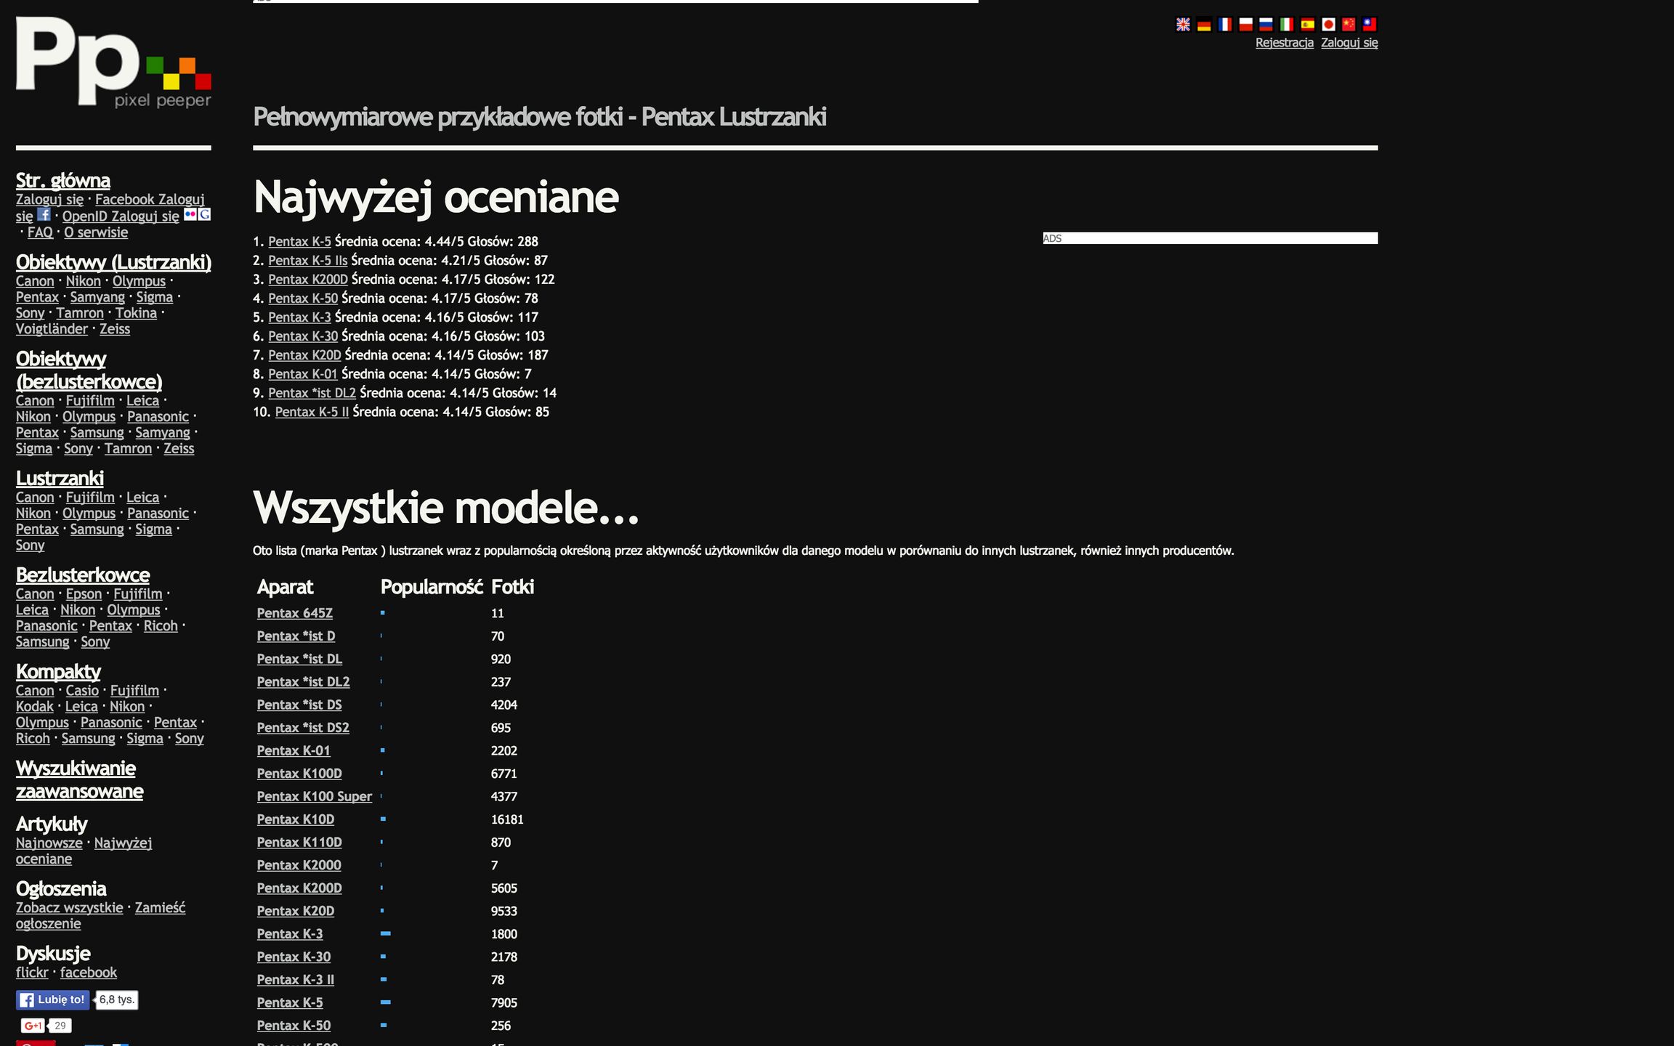Open Pentax 645Z in models table

pos(294,613)
